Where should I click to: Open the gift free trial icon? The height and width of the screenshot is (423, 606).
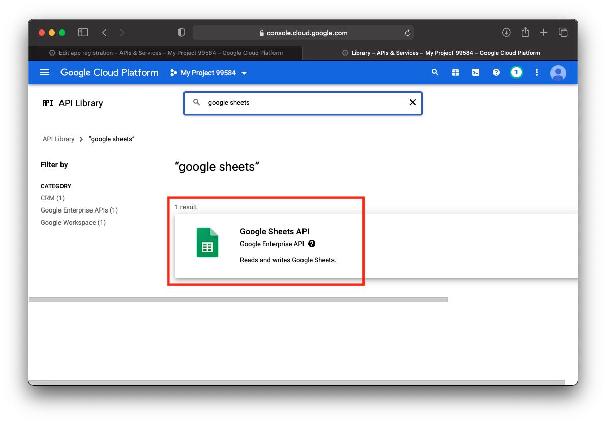pos(456,72)
